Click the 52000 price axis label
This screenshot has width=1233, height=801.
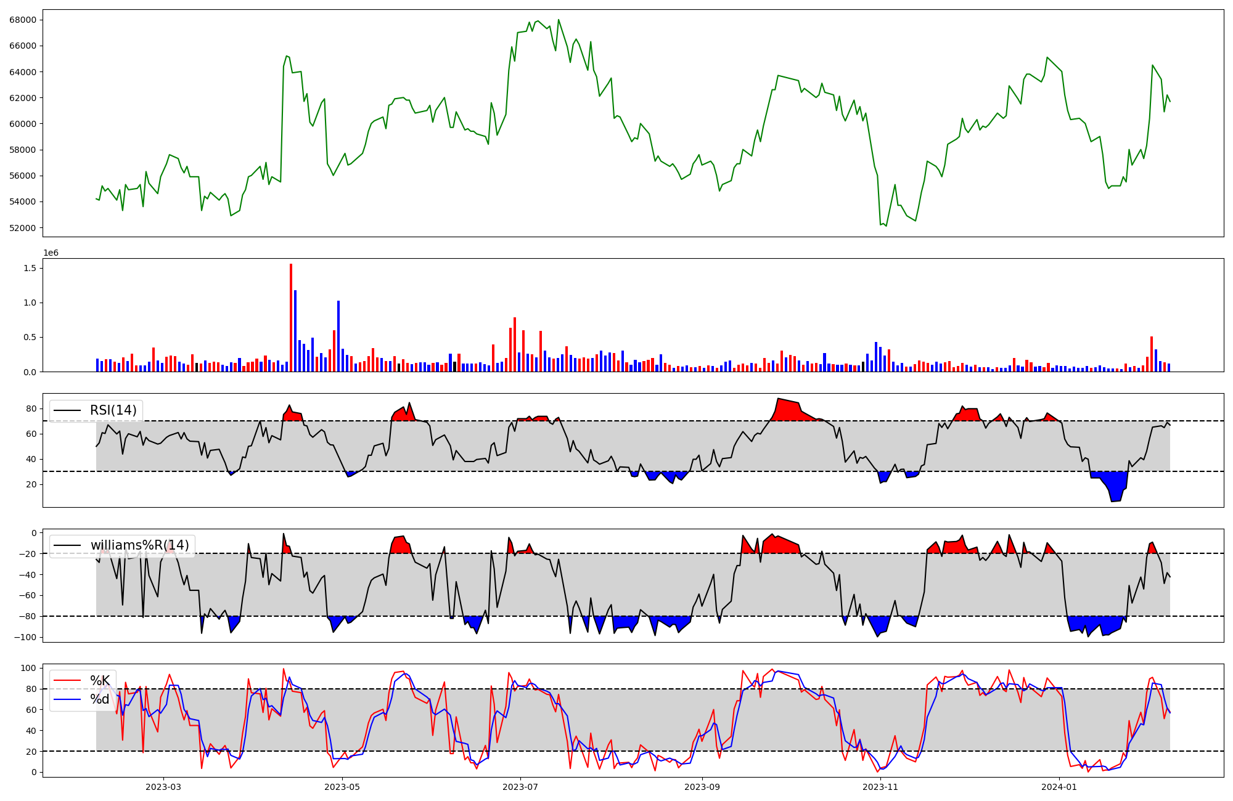pos(22,228)
